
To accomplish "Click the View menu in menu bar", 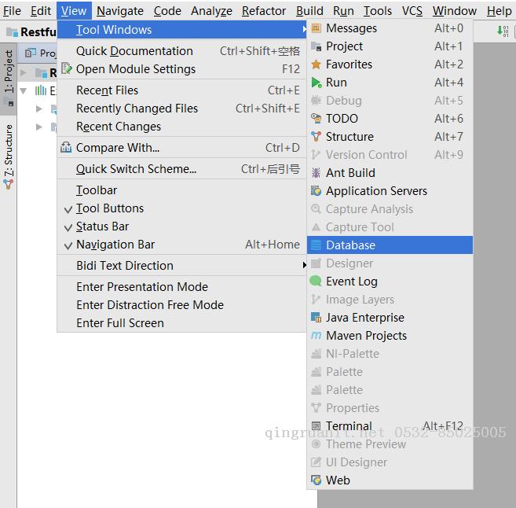I will tap(74, 11).
